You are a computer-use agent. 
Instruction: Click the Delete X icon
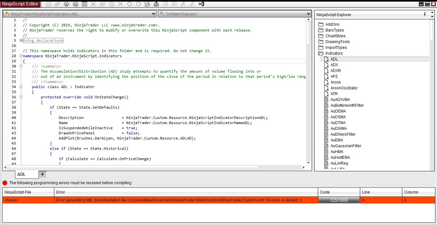click(x=120, y=4)
